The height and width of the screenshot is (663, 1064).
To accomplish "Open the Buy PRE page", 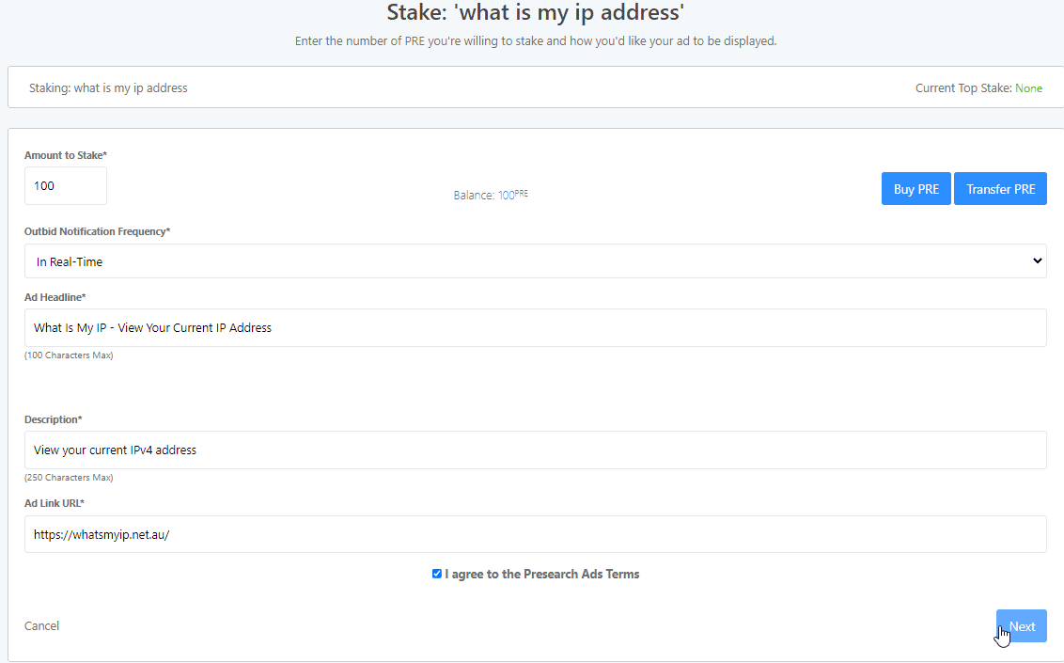I will (x=916, y=189).
